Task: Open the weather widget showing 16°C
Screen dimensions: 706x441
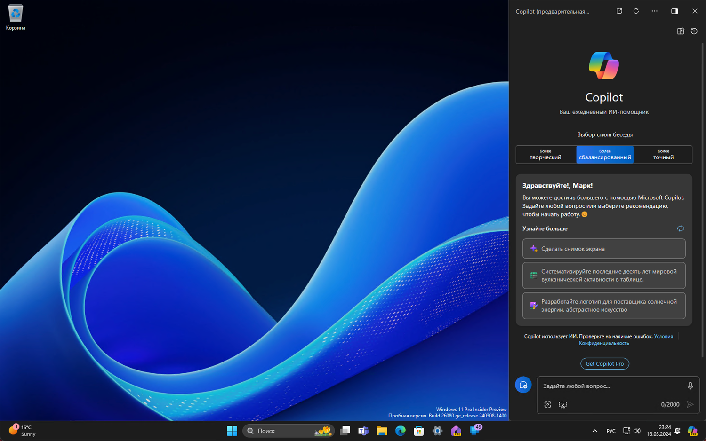Action: (x=22, y=431)
